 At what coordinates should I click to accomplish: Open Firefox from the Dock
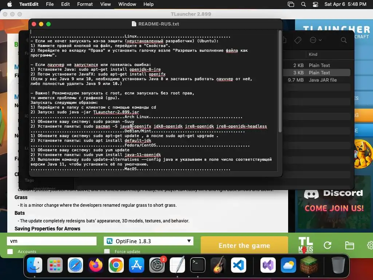[96, 265]
